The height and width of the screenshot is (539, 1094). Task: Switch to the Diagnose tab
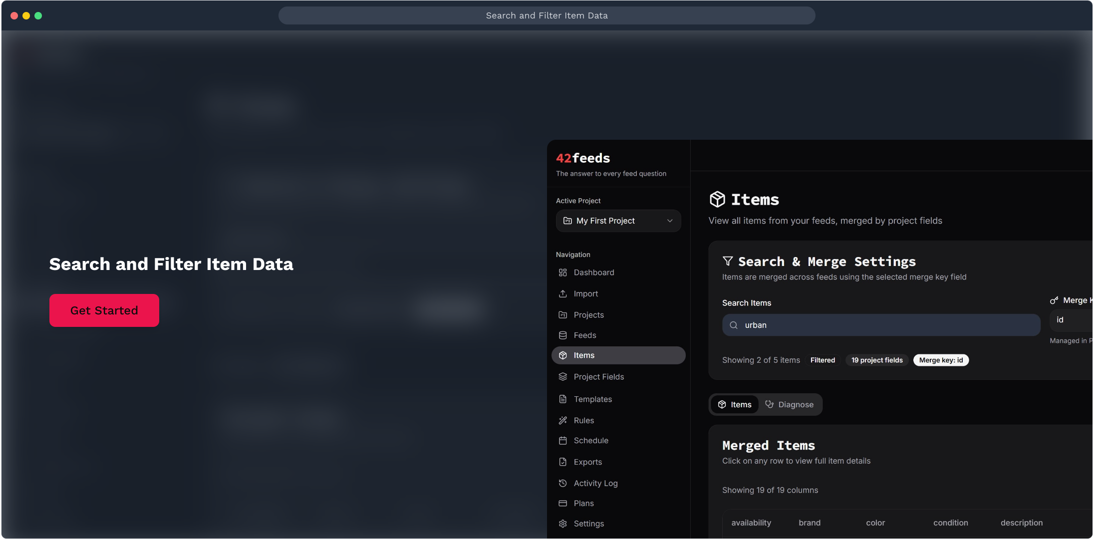[790, 405]
